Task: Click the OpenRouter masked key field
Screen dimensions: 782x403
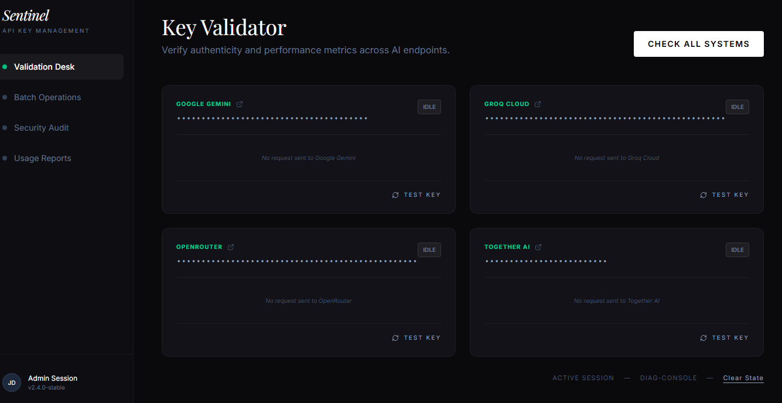Action: pyautogui.click(x=297, y=261)
